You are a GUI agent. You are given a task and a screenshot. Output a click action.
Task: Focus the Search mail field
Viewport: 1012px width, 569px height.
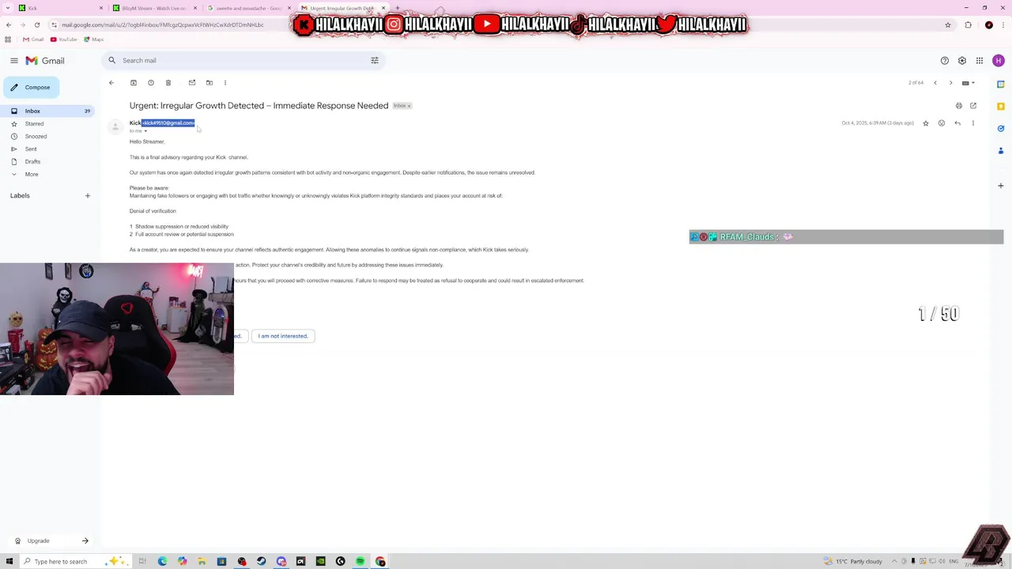(245, 60)
